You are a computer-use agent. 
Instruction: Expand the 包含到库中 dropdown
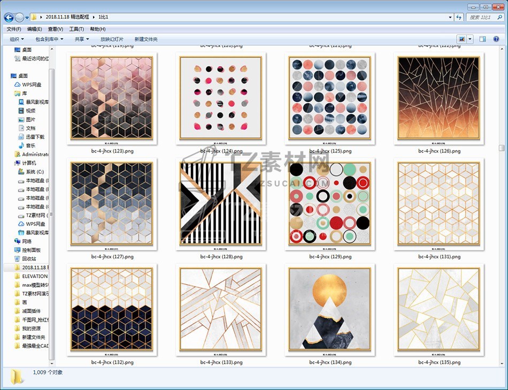49,39
